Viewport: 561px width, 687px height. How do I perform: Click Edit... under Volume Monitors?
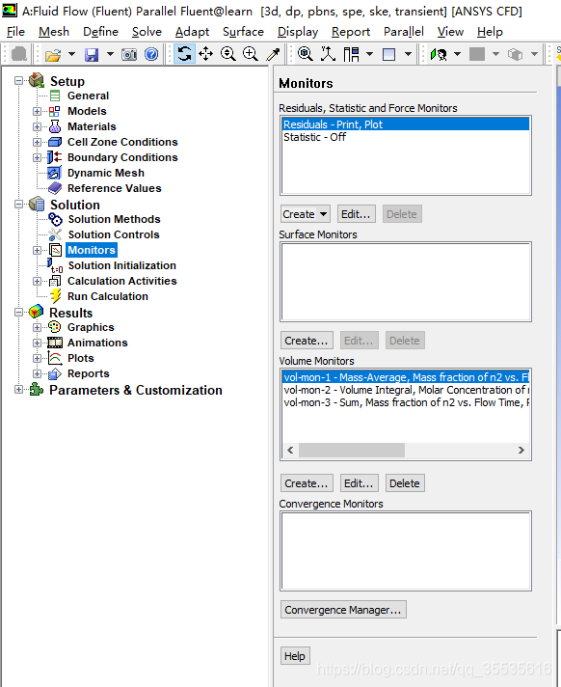coord(359,483)
